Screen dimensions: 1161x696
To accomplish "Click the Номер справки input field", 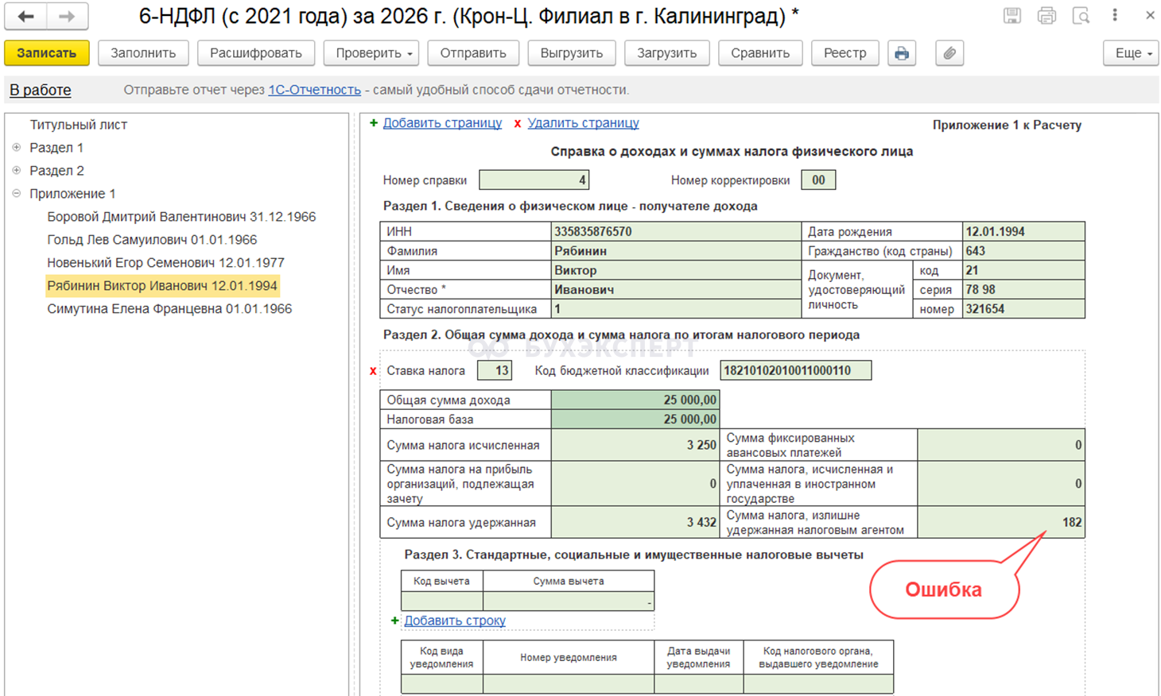I will [534, 180].
